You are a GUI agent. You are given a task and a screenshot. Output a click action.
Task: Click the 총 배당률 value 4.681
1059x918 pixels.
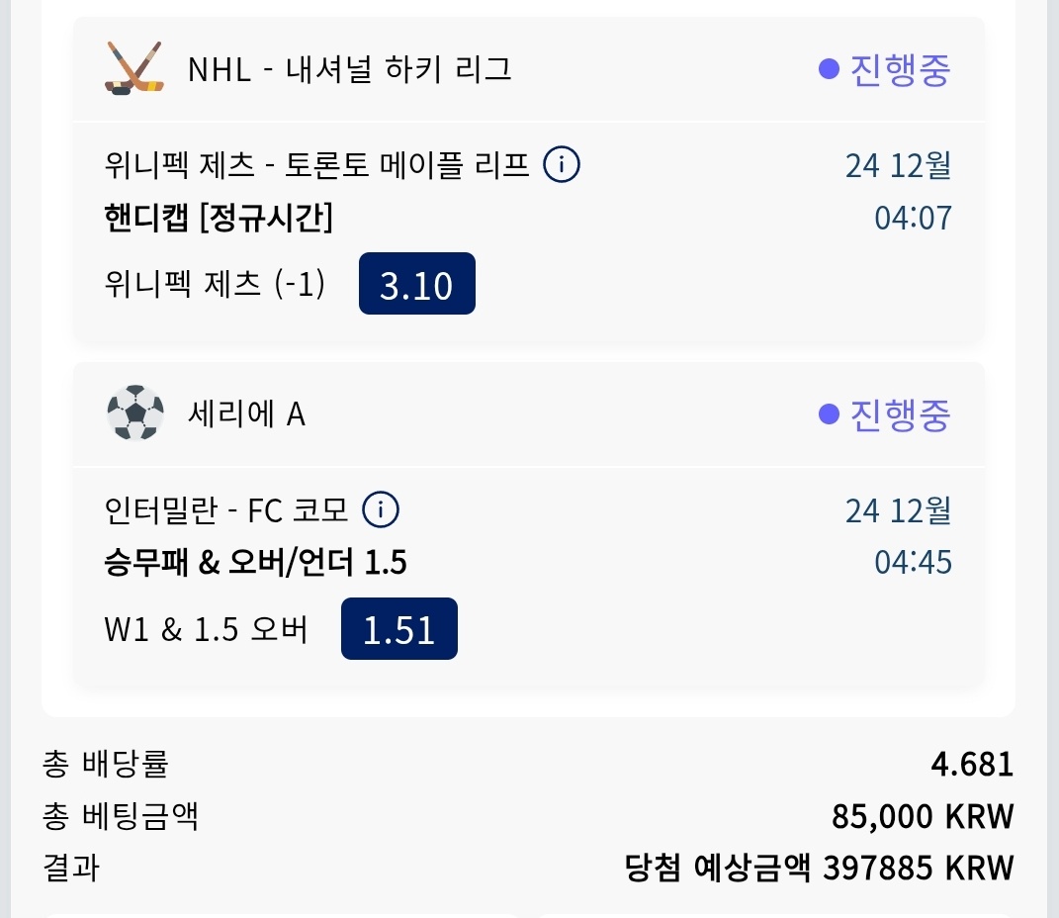(x=972, y=764)
